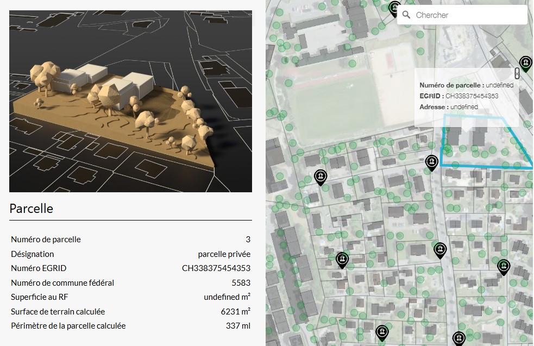Click the map pin partly hidden behind search box
This screenshot has width=534, height=346.
394,8
